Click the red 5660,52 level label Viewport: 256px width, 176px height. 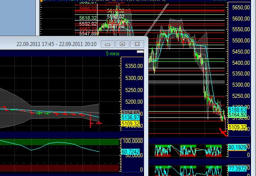(x=88, y=8)
